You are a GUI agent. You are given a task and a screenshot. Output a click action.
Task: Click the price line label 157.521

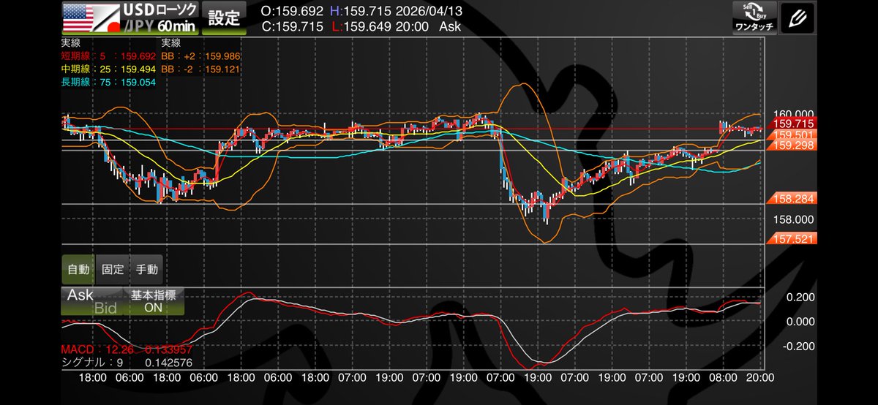pyautogui.click(x=794, y=239)
